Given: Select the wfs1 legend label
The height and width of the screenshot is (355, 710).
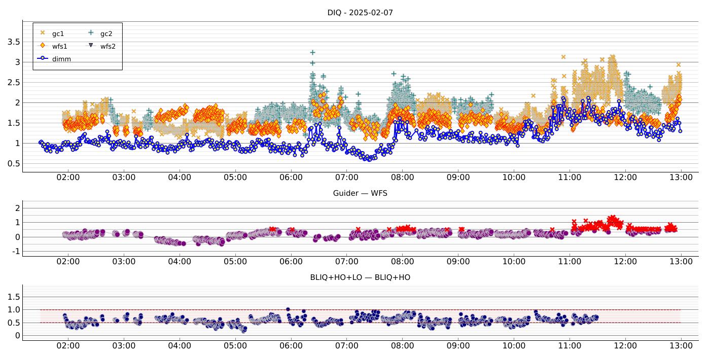Looking at the screenshot, I should pyautogui.click(x=60, y=46).
